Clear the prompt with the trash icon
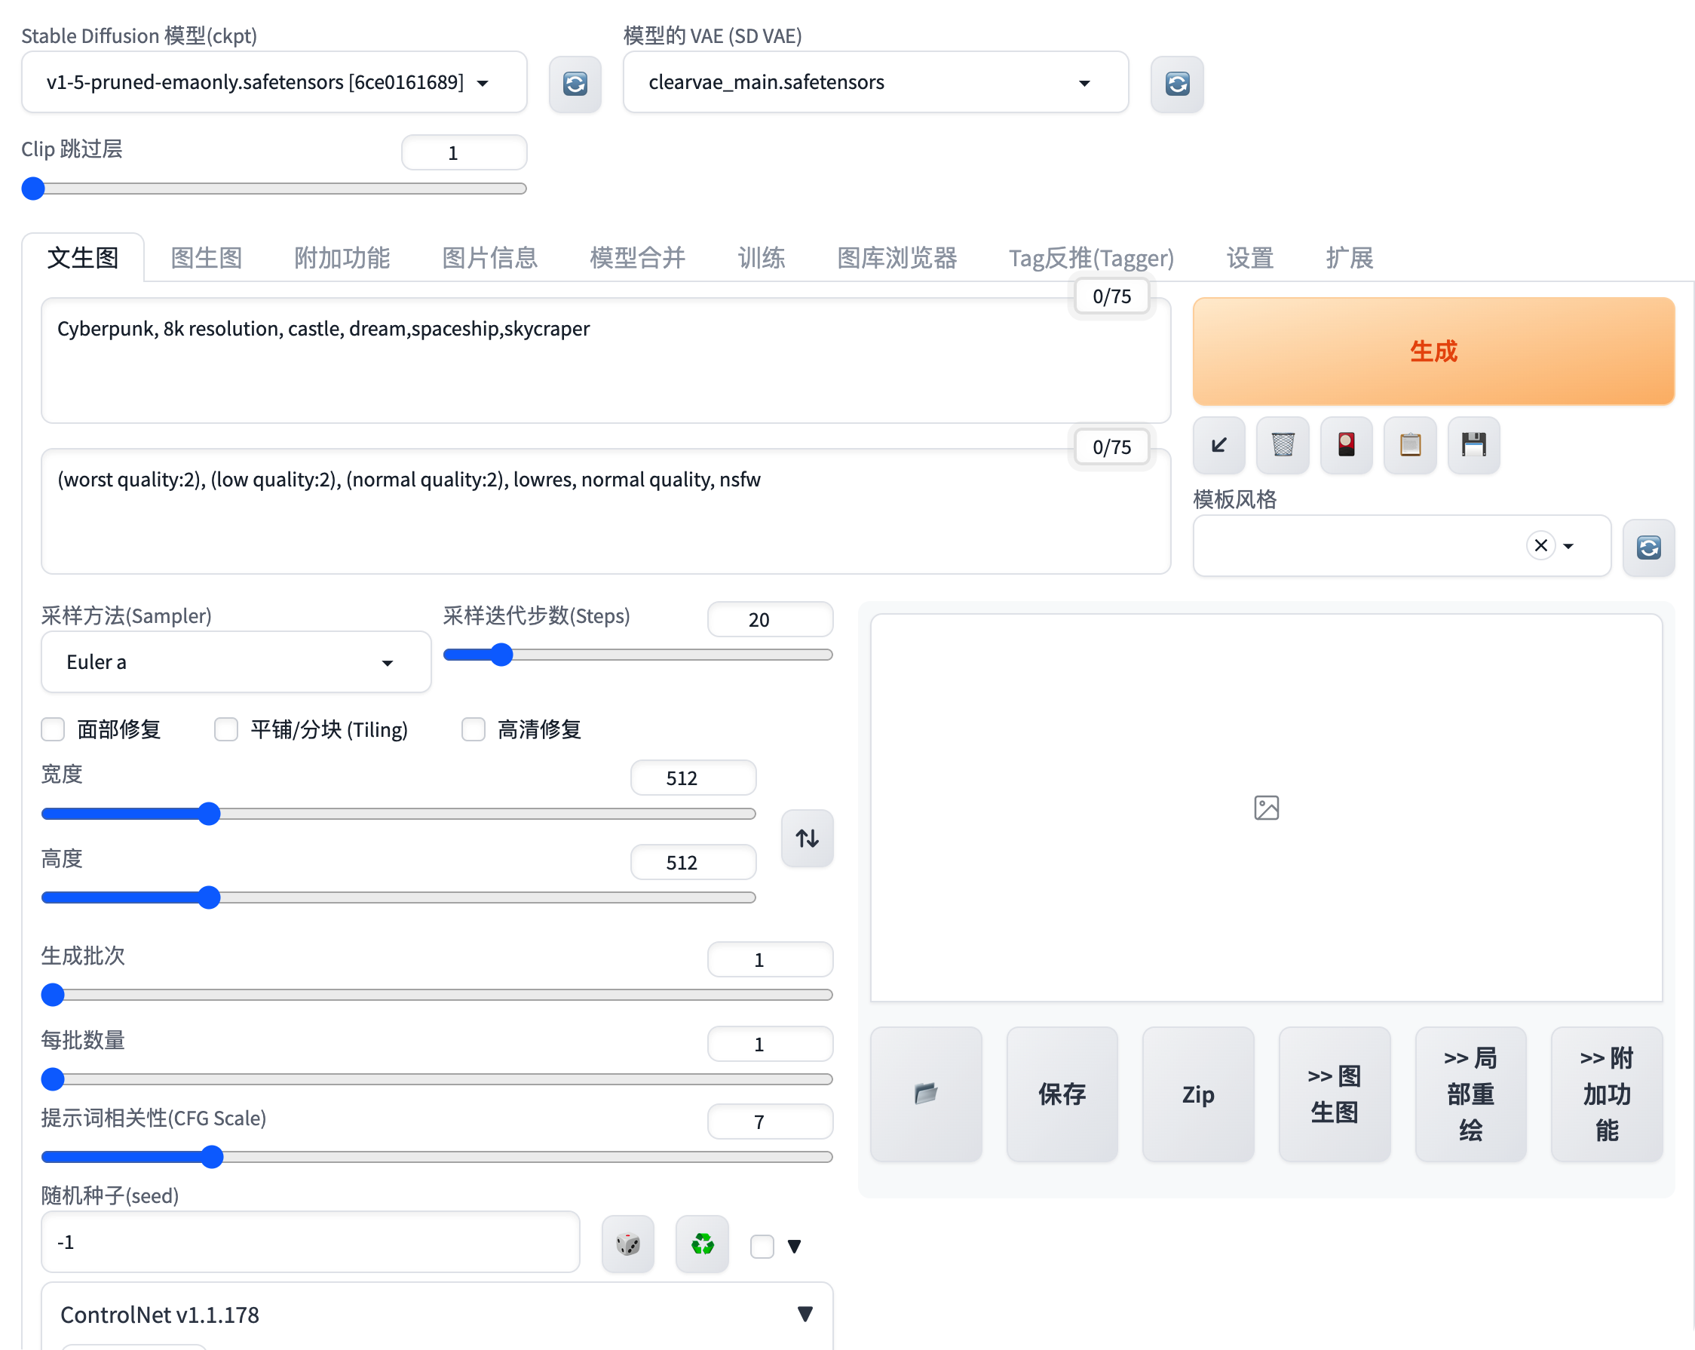The image size is (1695, 1350). [x=1282, y=445]
